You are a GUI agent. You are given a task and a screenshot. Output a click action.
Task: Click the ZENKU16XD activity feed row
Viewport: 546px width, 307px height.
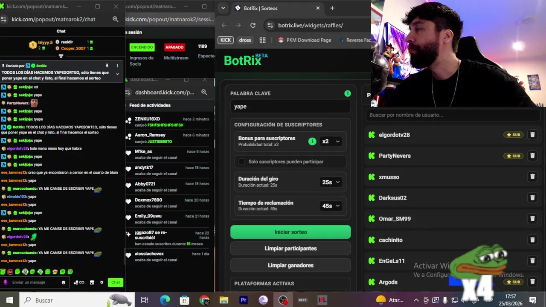coord(169,122)
